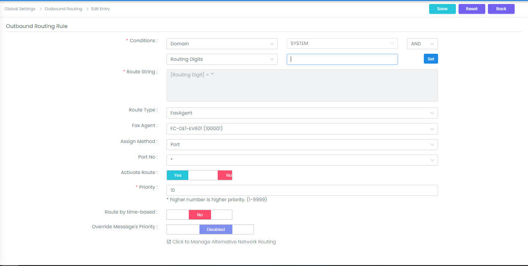Toggle Override Message's Priority Disabled switch
Screen dimensions: 528x266
(x=210, y=230)
